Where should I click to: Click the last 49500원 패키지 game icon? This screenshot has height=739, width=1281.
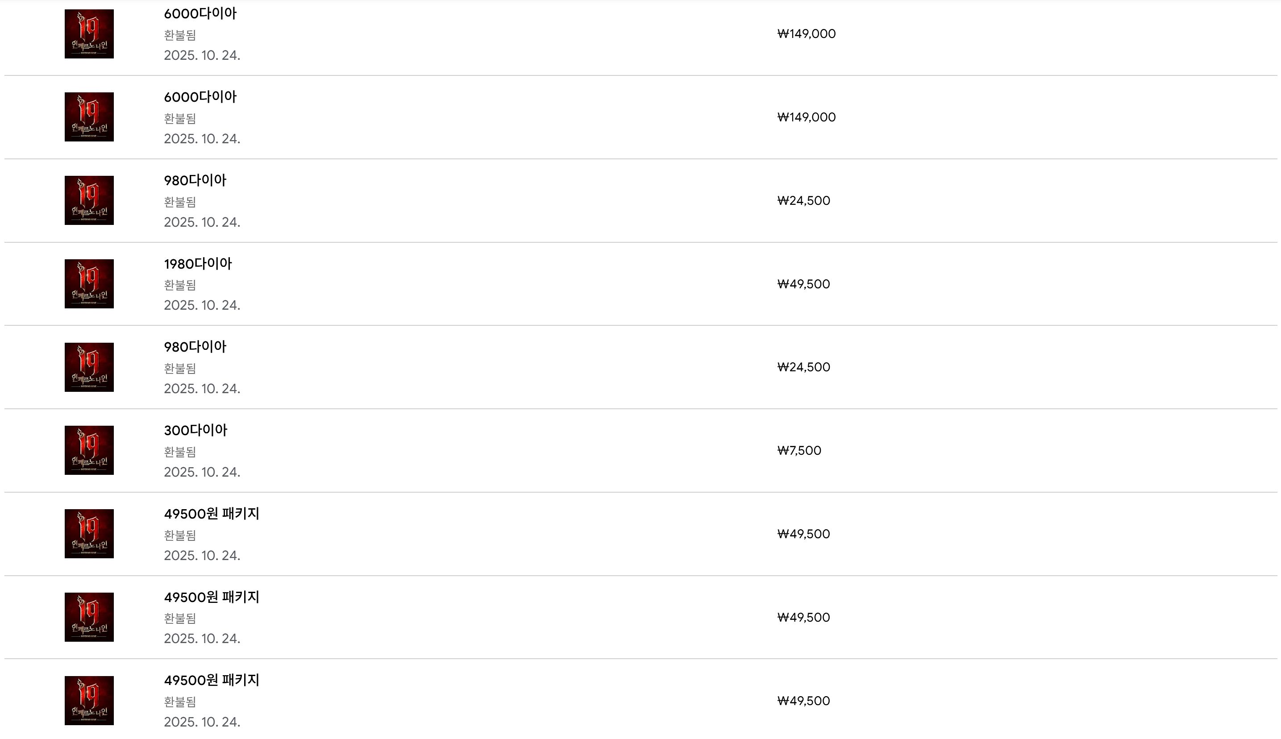[89, 701]
